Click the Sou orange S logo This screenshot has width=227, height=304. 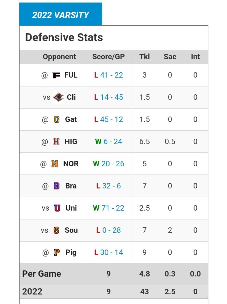point(56,230)
